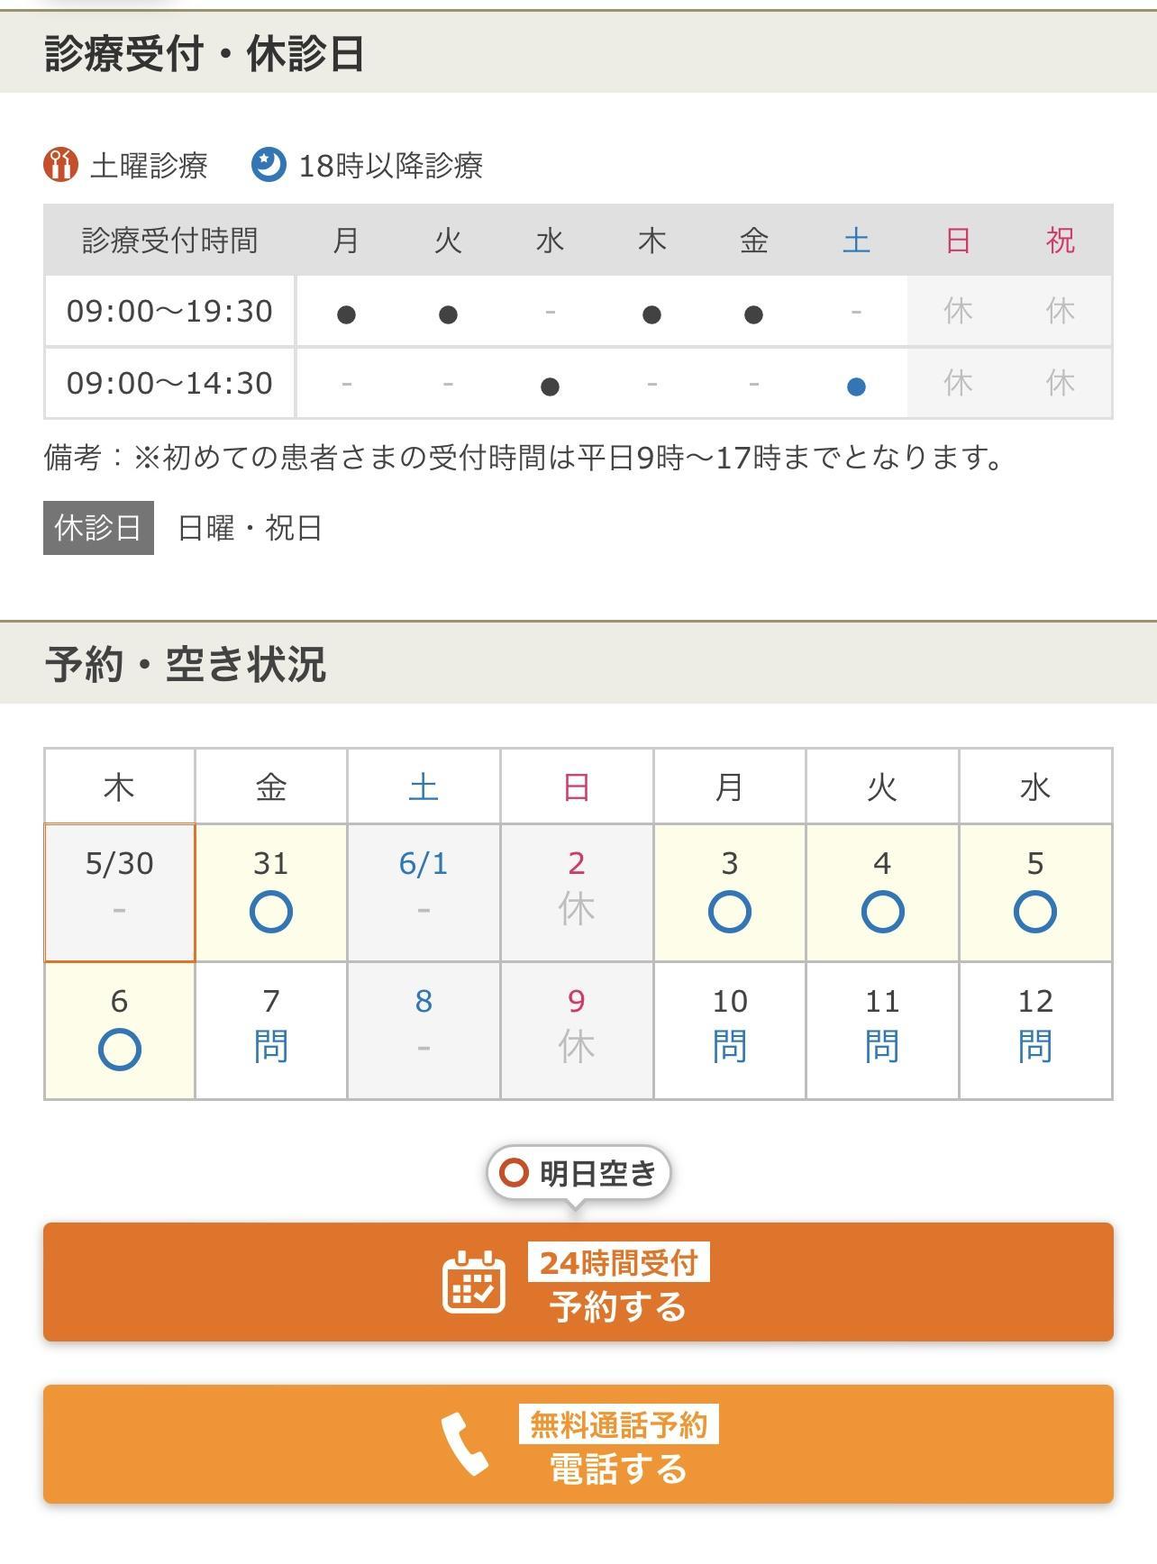Select the 5/30 date cell
The image size is (1157, 1564).
click(119, 892)
